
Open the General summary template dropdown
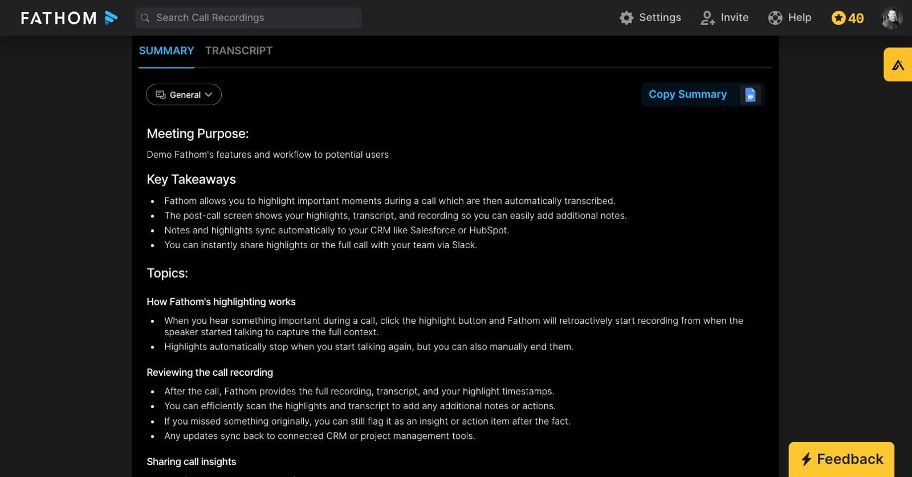point(184,94)
